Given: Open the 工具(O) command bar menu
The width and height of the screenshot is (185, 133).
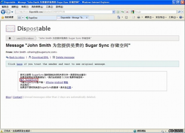Looking at the screenshot, I should [x=173, y=17].
